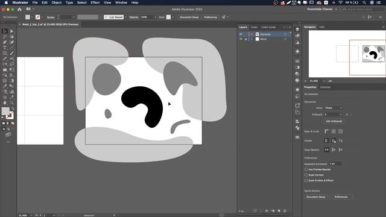Switch to the Color Guide tab
386x217 pixels.
268,27
